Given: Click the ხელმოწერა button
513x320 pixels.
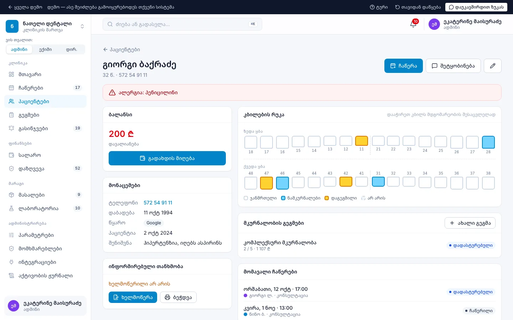Looking at the screenshot, I should (133, 297).
